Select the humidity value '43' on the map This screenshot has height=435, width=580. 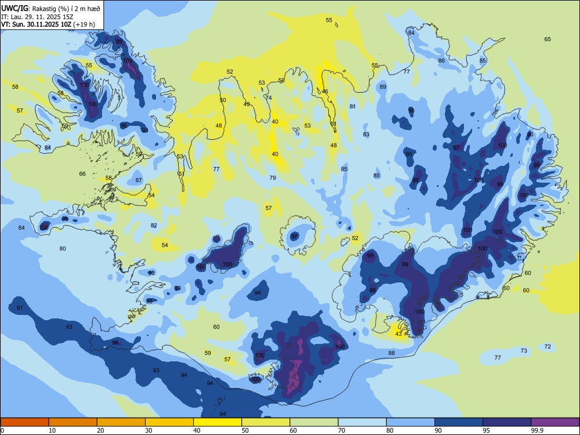pos(398,333)
